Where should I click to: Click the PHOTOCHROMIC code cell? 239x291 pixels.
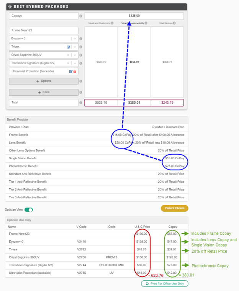[x=111, y=265]
